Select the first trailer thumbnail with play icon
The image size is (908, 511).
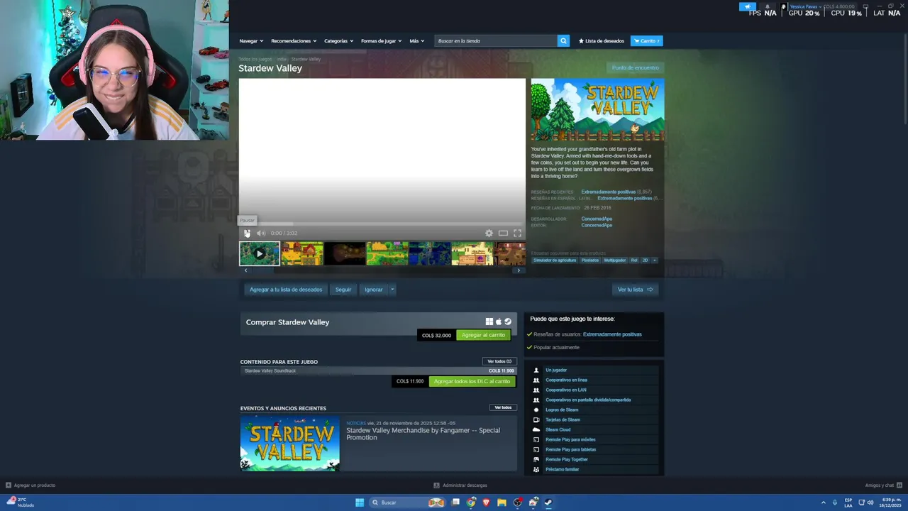click(x=260, y=253)
